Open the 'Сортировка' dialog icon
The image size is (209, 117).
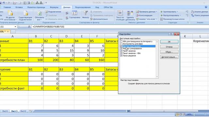(74, 13)
